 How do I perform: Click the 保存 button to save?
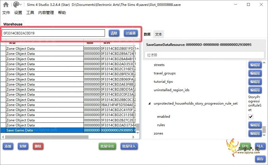pyautogui.click(x=260, y=159)
